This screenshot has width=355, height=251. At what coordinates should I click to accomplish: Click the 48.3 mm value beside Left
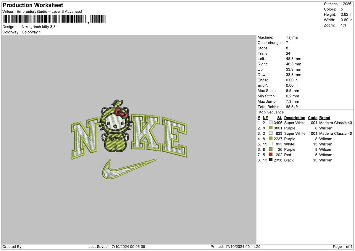(293, 59)
